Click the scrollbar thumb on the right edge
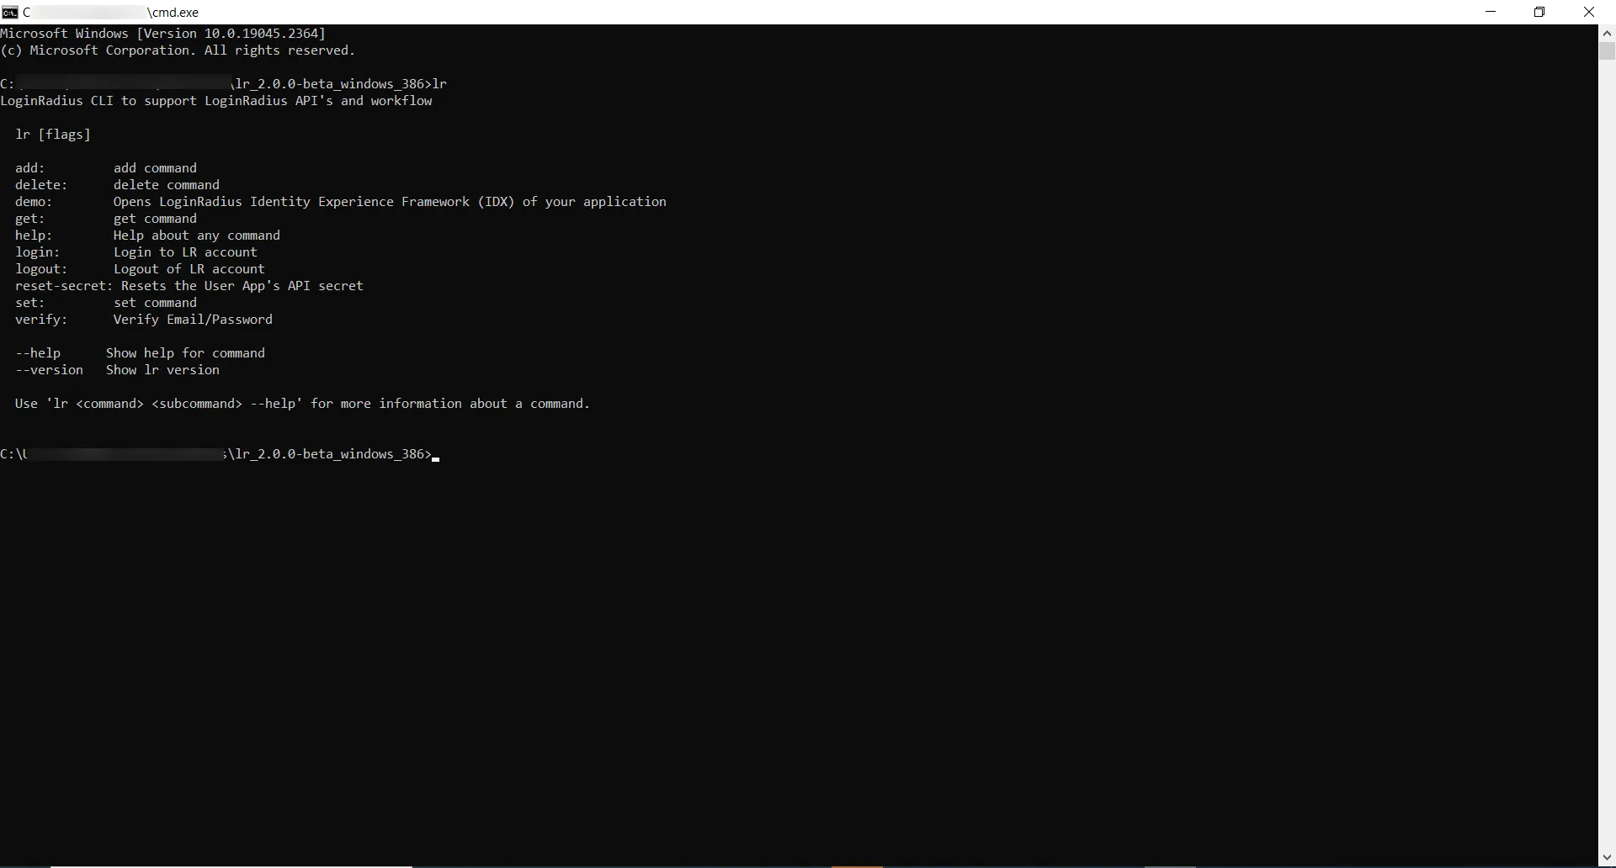Screen dimensions: 1616x868 (1606, 50)
